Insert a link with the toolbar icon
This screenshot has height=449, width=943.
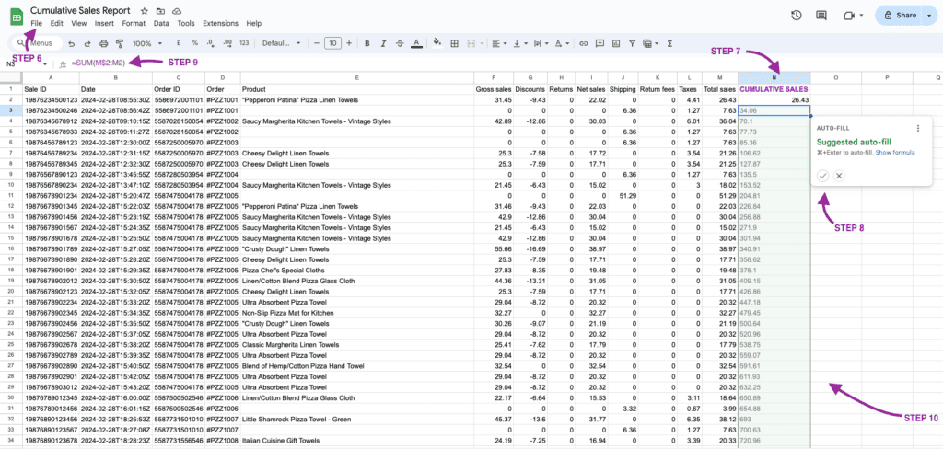coord(583,43)
